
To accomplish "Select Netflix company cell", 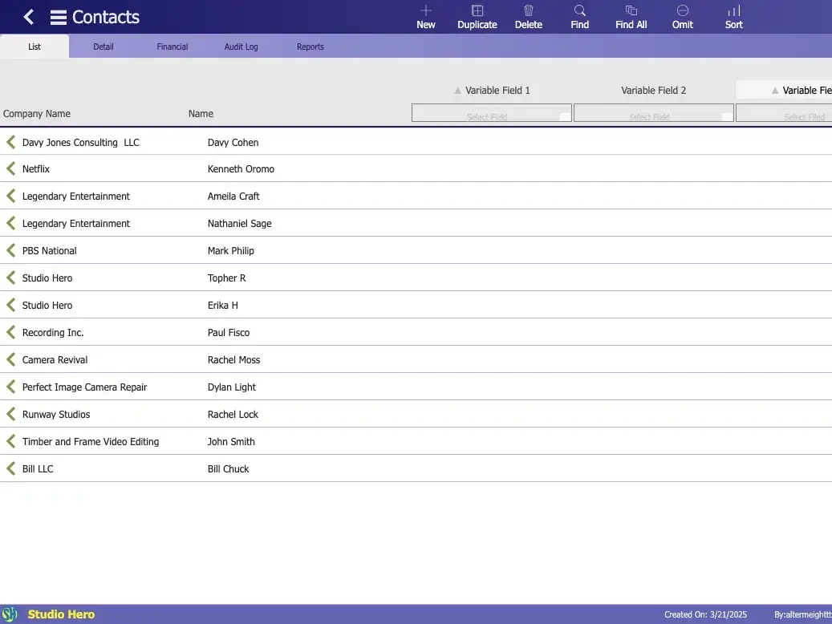I will (36, 168).
